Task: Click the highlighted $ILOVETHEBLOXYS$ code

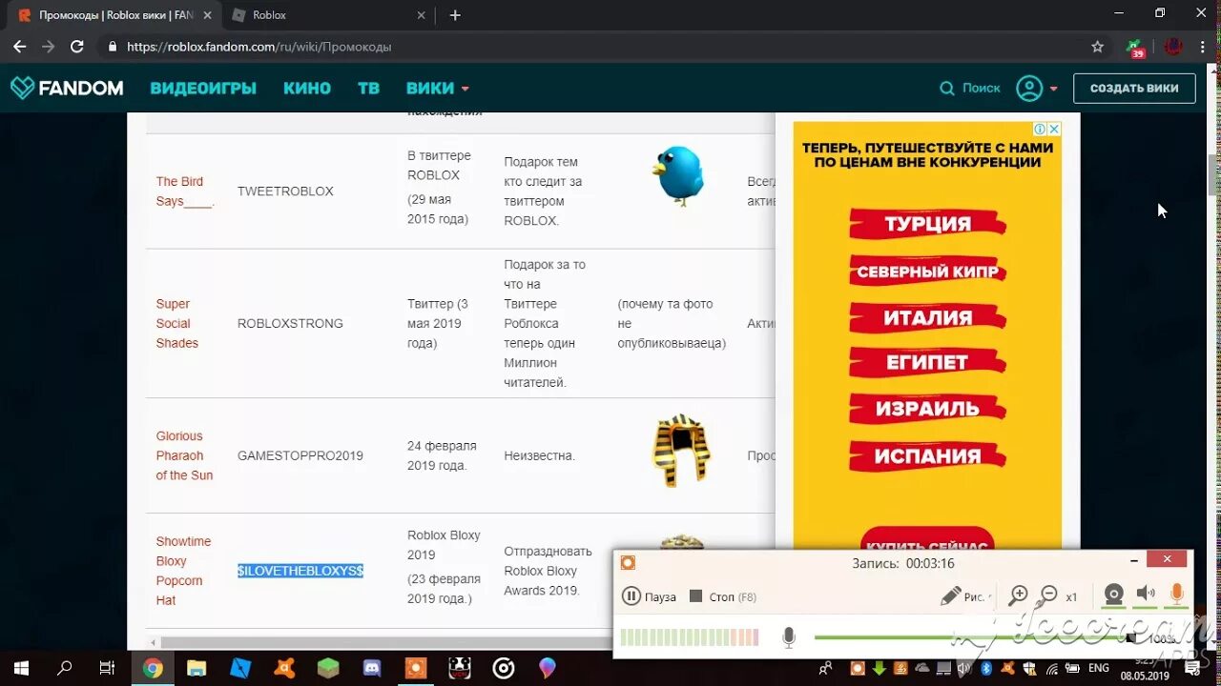Action: point(300,571)
